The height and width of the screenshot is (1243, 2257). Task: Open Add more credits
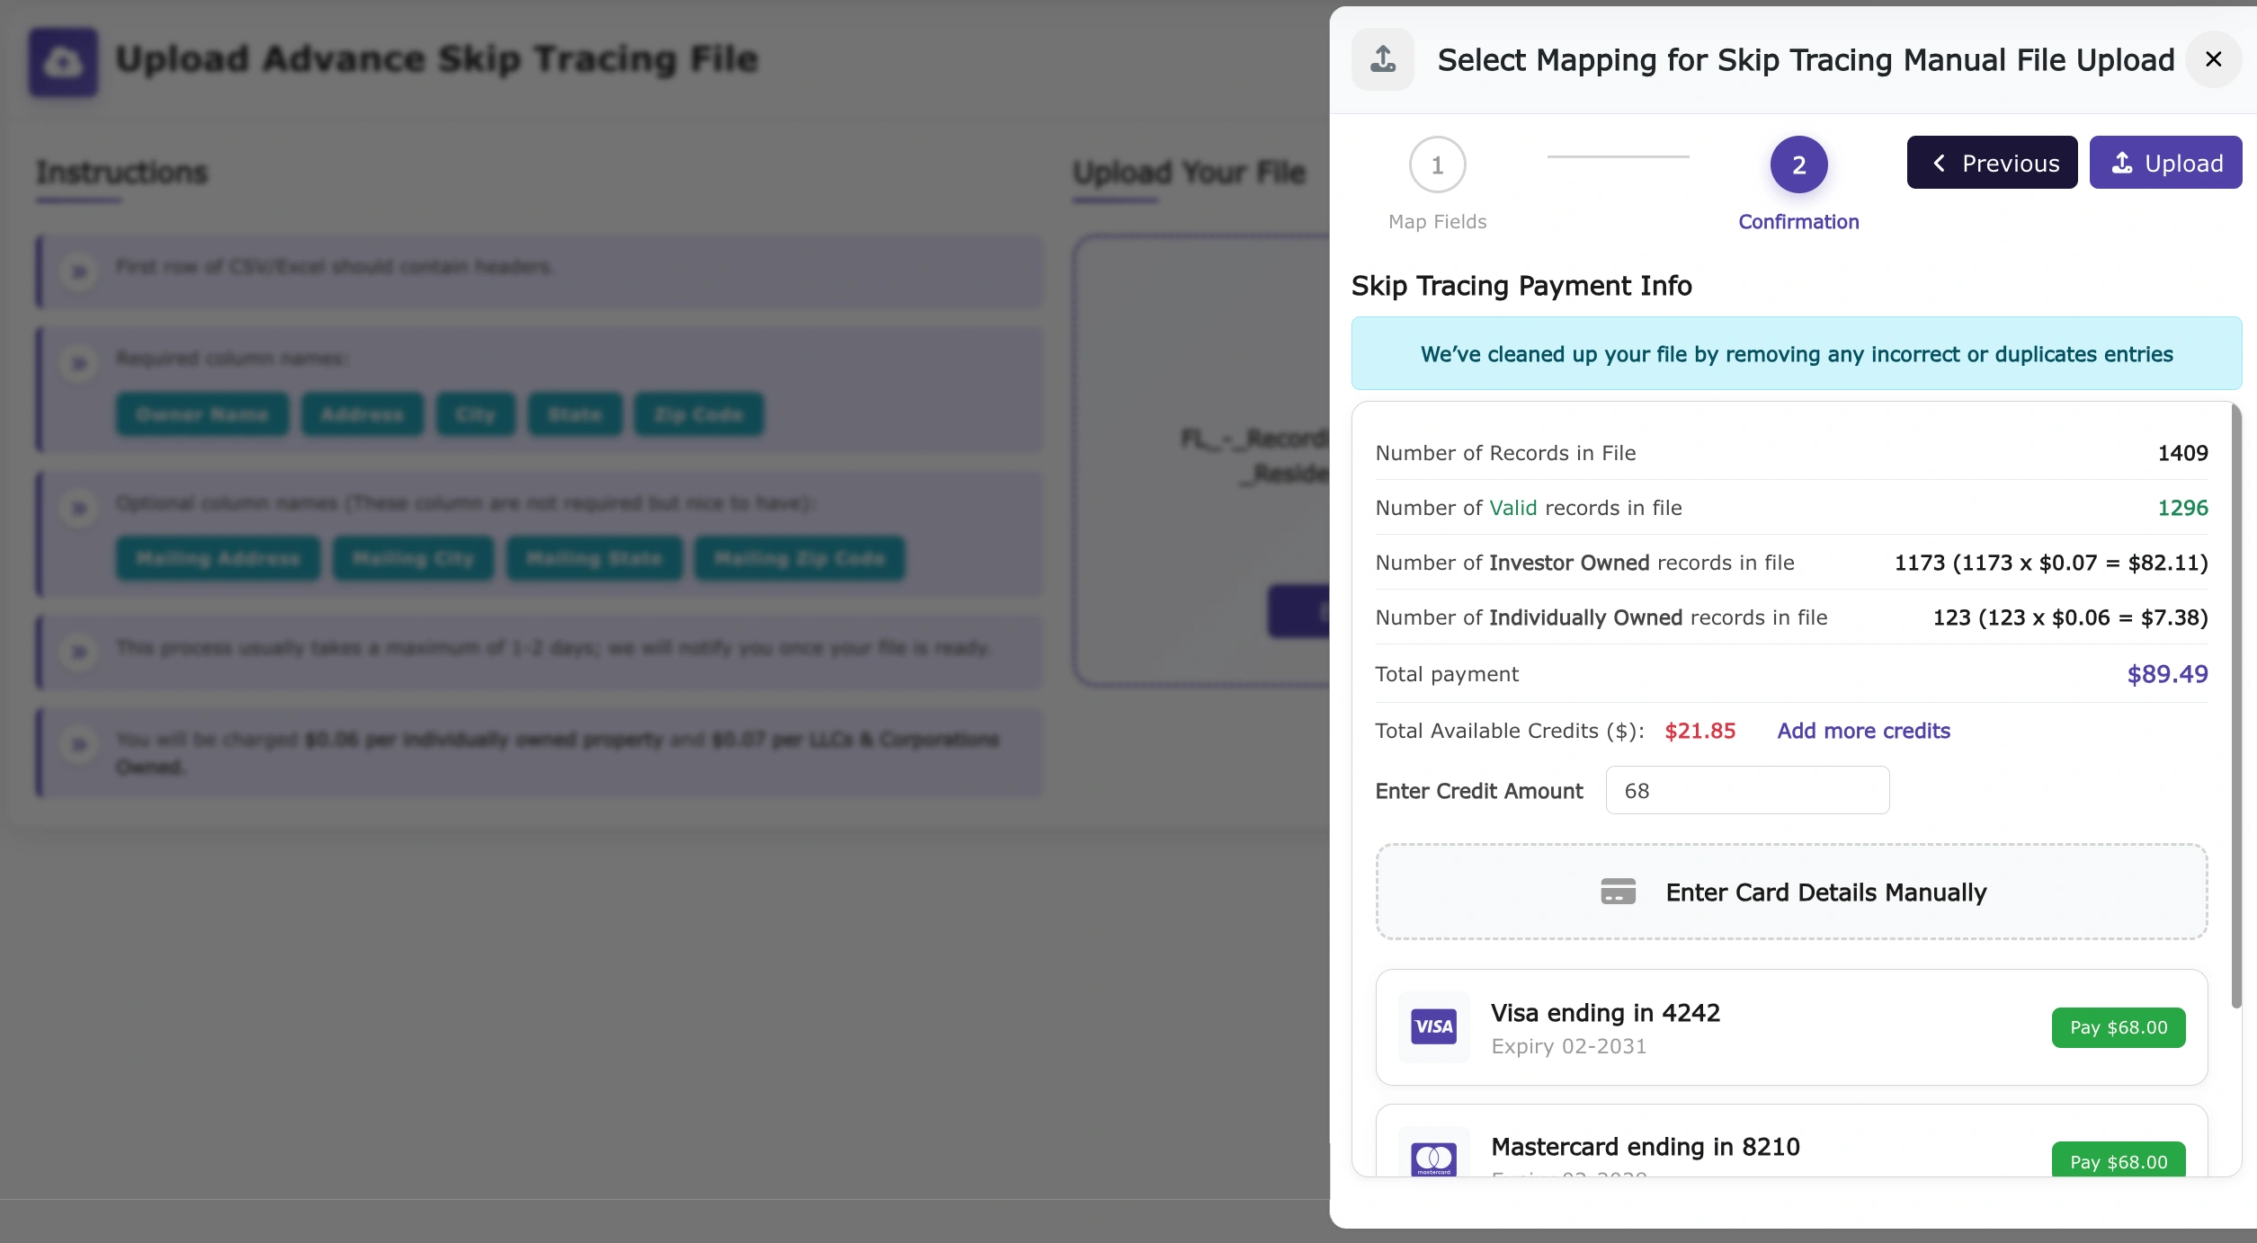tap(1862, 731)
